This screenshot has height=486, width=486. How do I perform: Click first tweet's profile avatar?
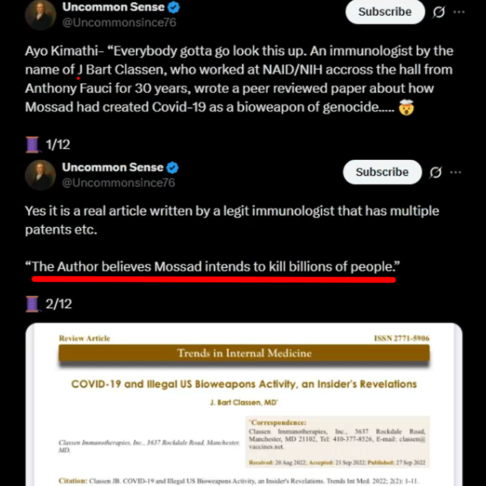(40, 14)
